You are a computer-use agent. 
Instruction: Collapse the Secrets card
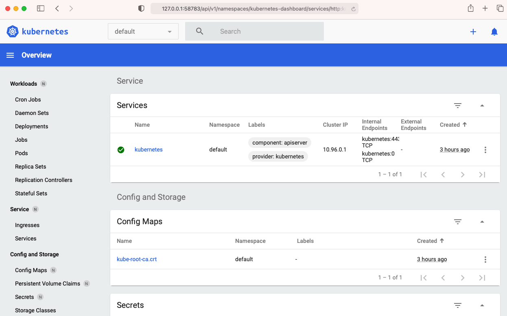(x=482, y=305)
